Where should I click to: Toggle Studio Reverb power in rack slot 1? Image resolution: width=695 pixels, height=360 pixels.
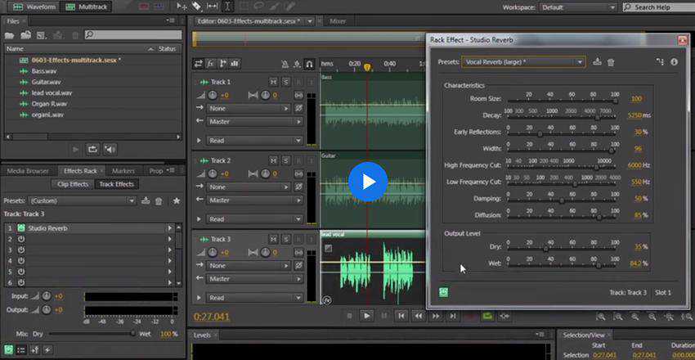(x=21, y=227)
